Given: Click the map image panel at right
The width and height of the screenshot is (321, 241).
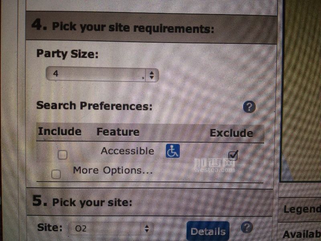Looking at the screenshot, I should [x=301, y=90].
